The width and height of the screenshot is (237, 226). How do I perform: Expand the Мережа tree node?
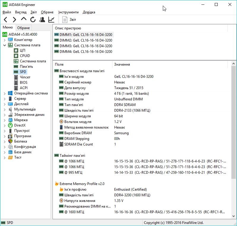[x=4, y=120]
